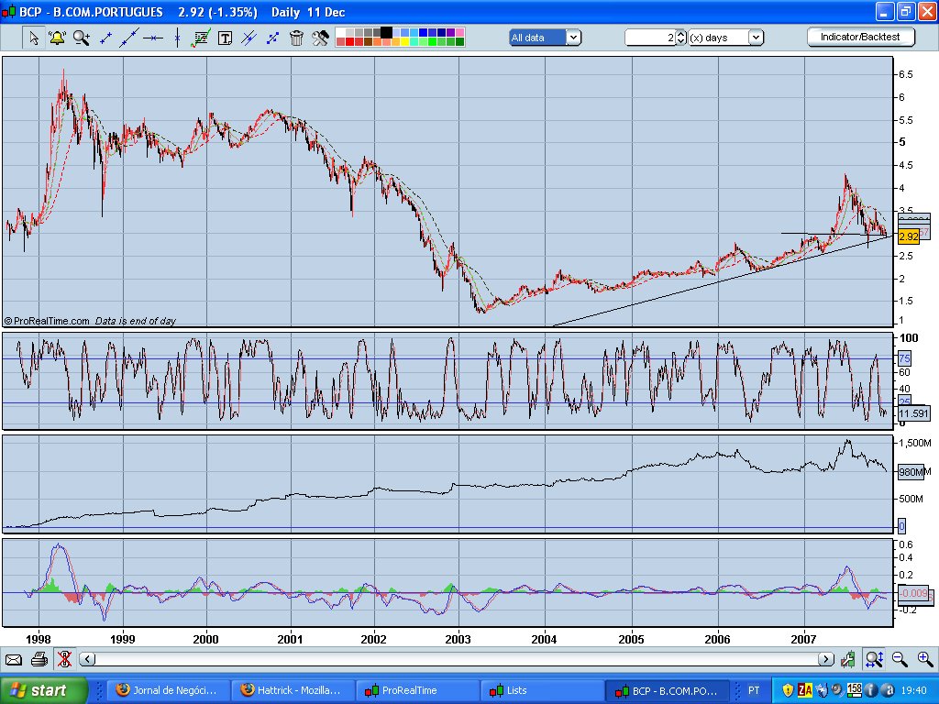Click the print icon below the chart
Screen dimensions: 939x704
[x=39, y=659]
